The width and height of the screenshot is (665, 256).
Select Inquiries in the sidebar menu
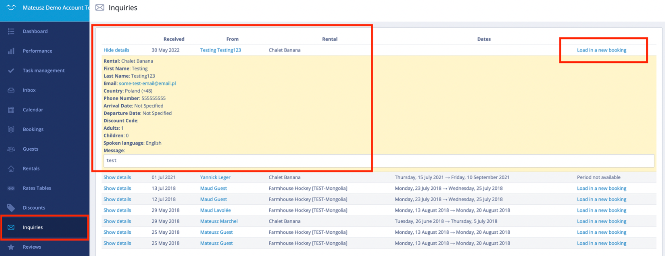(x=45, y=227)
